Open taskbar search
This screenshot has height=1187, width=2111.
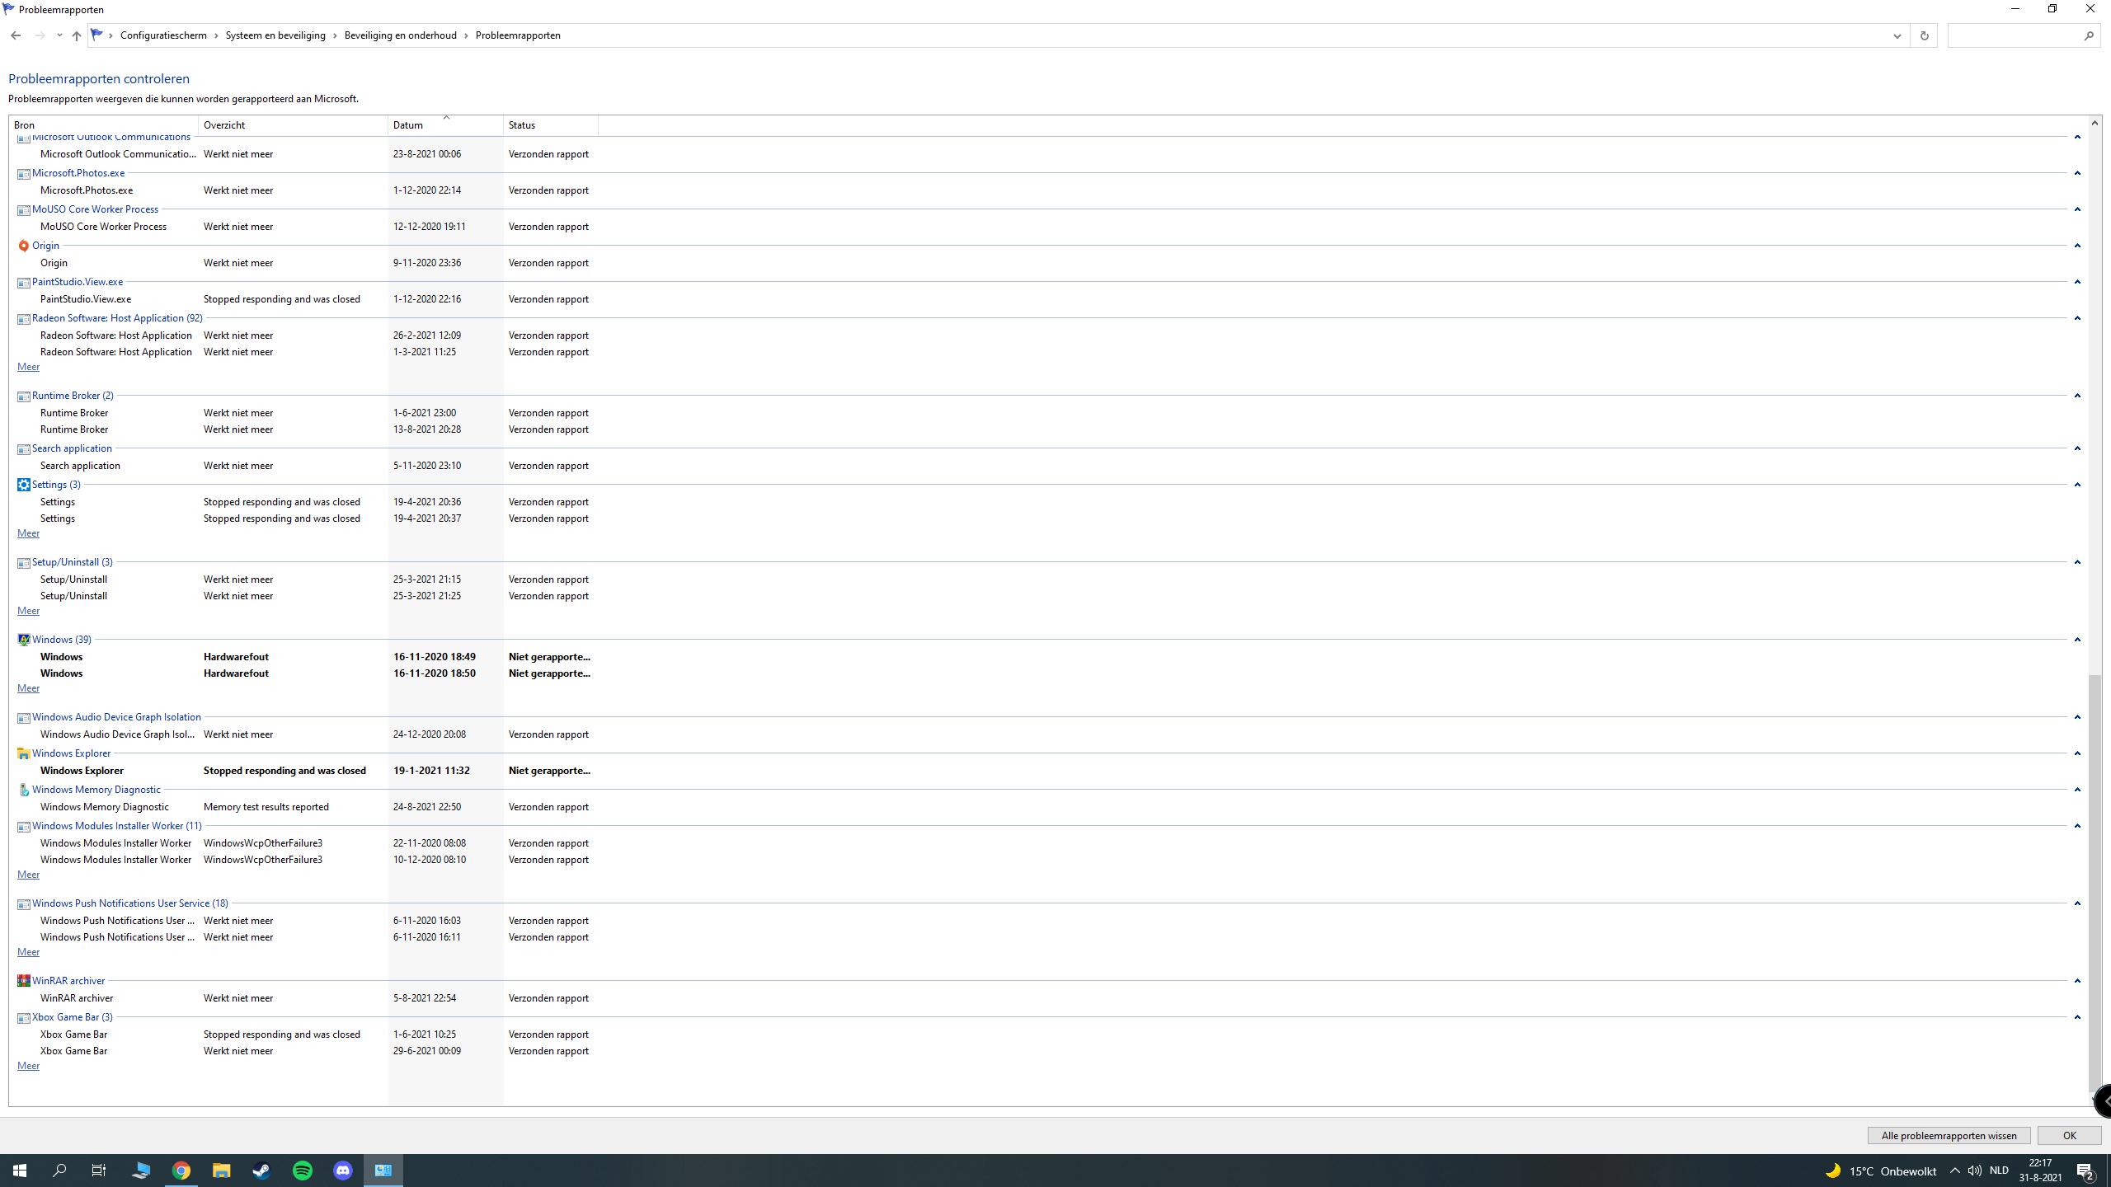pos(59,1171)
